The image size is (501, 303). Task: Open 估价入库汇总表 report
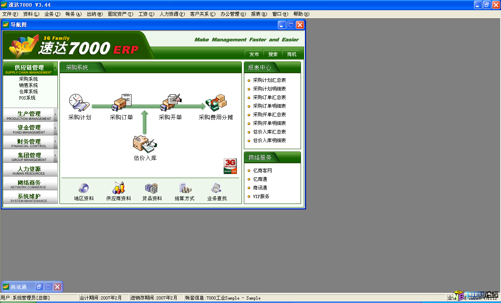tap(269, 132)
